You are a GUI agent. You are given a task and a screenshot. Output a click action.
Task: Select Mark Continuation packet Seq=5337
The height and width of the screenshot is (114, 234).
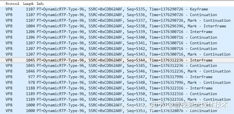[117, 21]
